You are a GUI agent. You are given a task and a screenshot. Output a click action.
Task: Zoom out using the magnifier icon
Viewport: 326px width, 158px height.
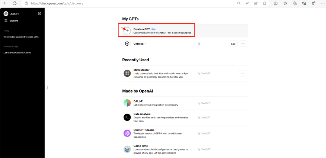click(239, 3)
